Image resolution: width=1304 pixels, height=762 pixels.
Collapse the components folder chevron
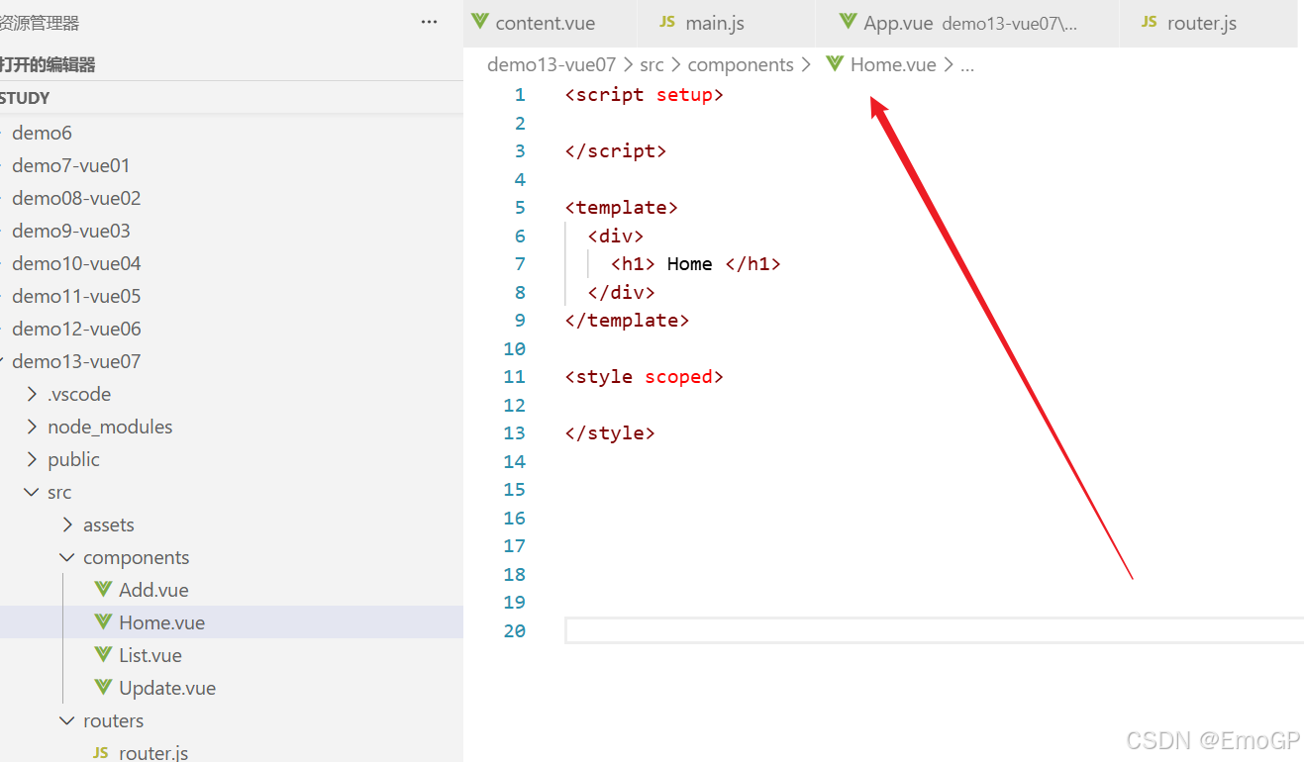68,557
